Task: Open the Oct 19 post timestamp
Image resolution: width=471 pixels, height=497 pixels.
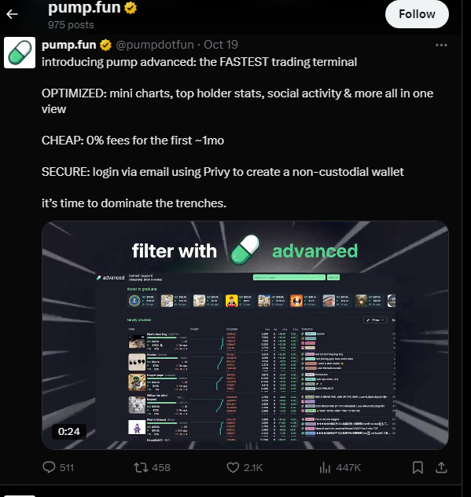Action: pyautogui.click(x=221, y=45)
